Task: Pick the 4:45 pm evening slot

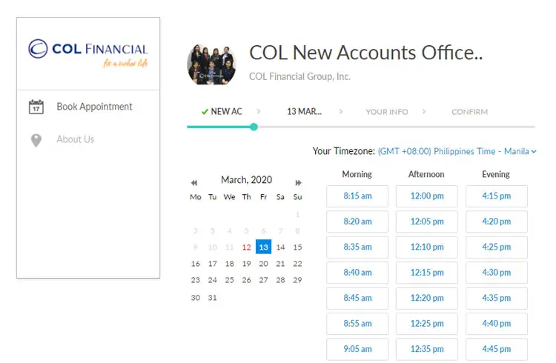Action: (497, 349)
